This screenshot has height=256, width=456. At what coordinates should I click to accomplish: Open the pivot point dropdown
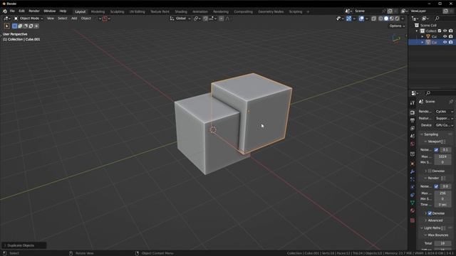point(197,18)
